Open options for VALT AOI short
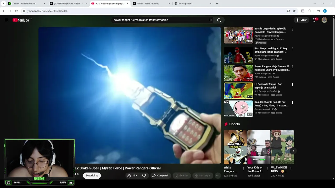Screen dimensions: 335x188 tap(291, 169)
